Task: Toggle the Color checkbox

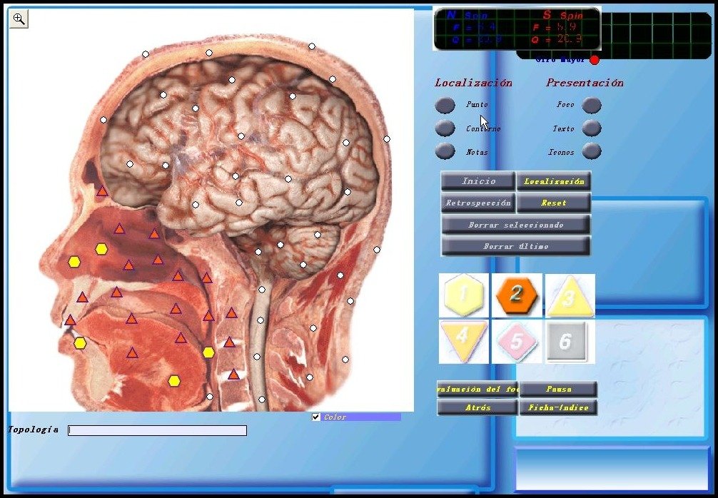Action: [316, 417]
